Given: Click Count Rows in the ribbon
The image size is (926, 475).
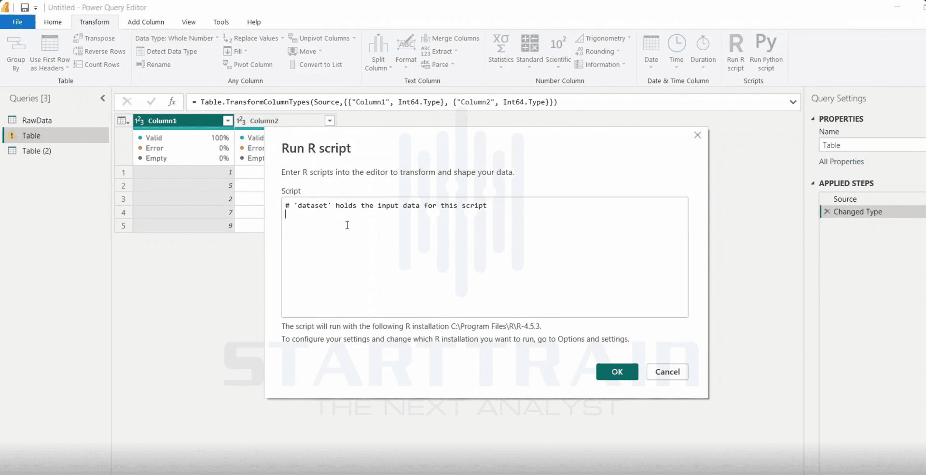Looking at the screenshot, I should pyautogui.click(x=97, y=64).
